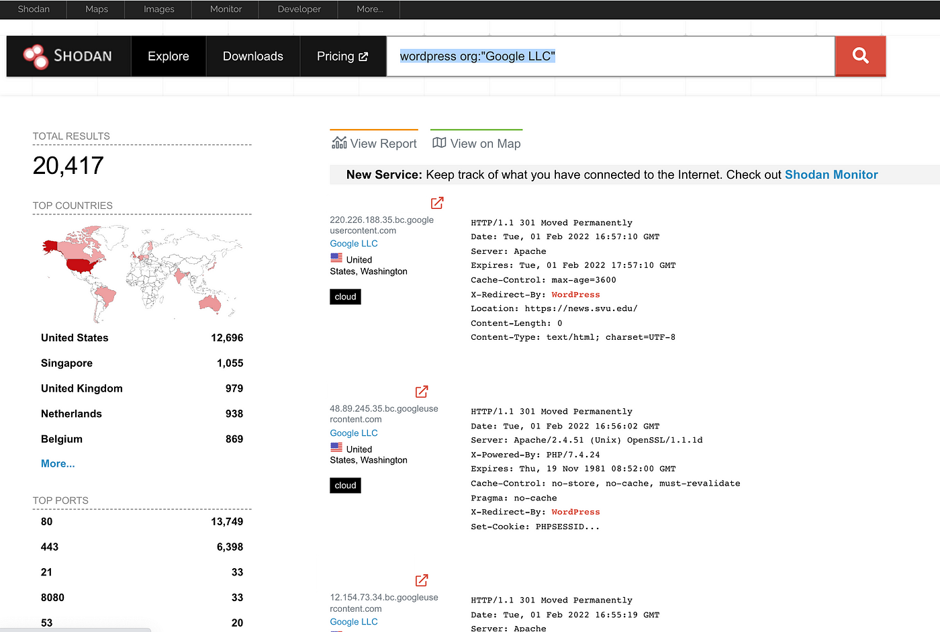Click cloud tag on second result
The height and width of the screenshot is (632, 940).
(345, 486)
